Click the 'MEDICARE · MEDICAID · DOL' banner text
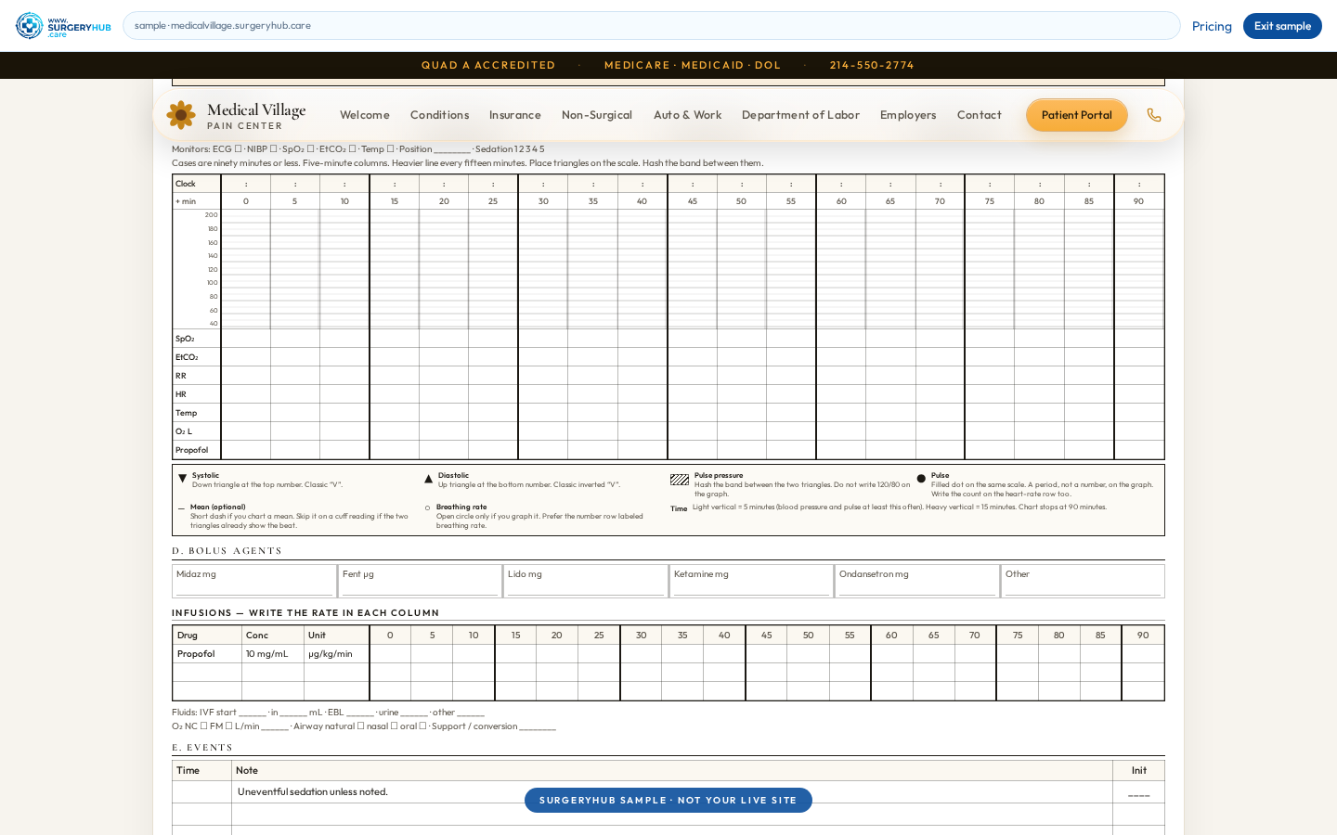 pos(693,65)
